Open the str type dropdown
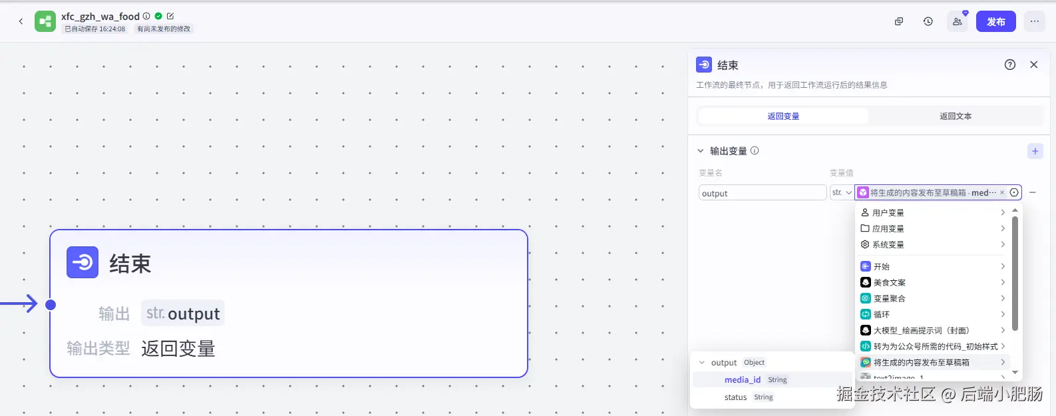Image resolution: width=1056 pixels, height=416 pixels. tap(842, 192)
